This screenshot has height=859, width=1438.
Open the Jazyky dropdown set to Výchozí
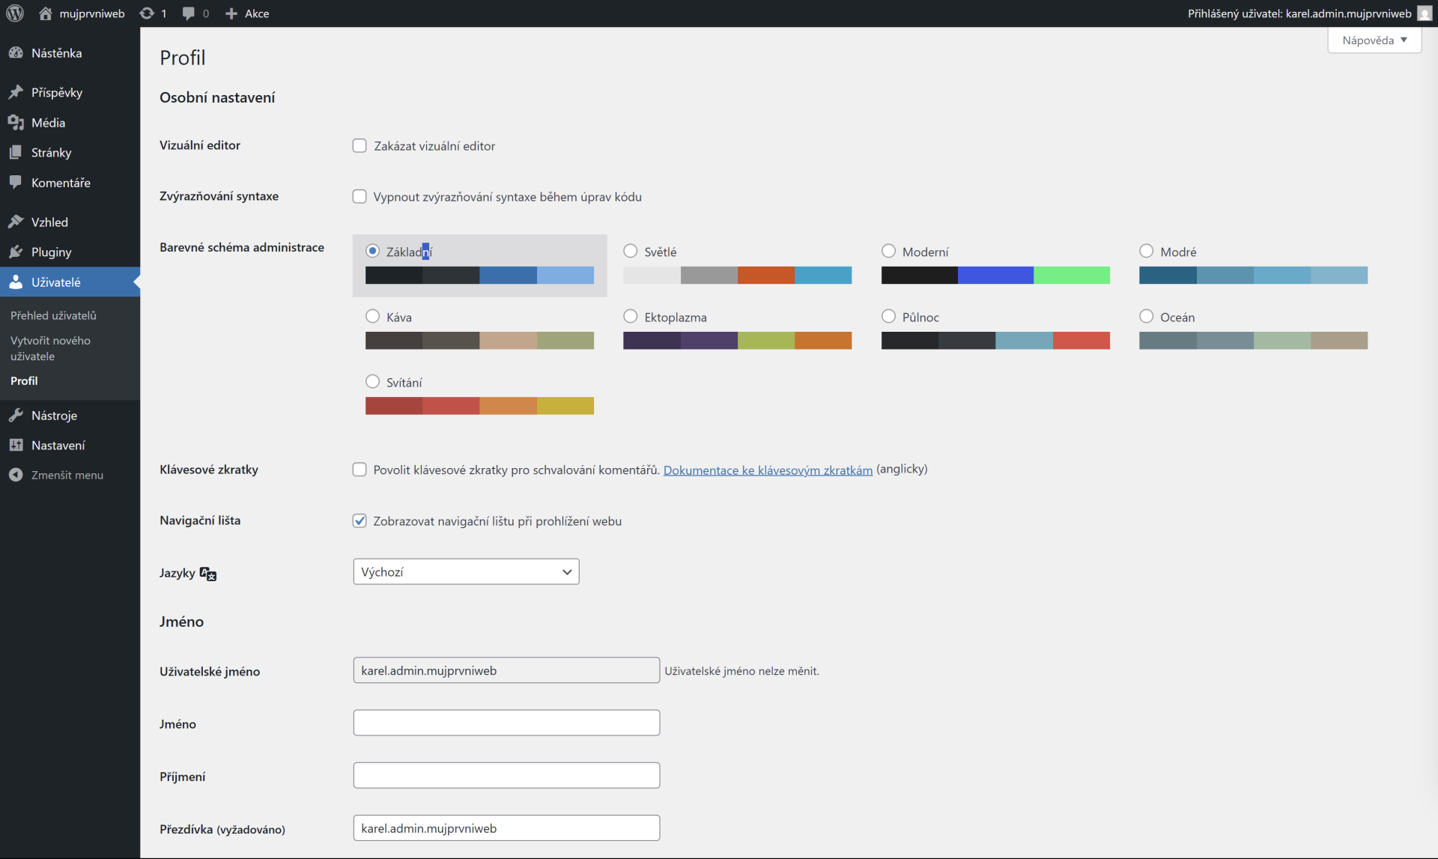(x=466, y=571)
